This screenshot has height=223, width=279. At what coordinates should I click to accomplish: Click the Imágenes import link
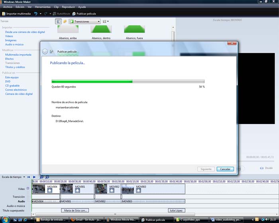click(x=11, y=40)
